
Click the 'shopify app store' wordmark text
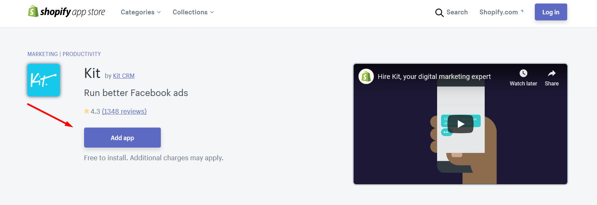(72, 12)
